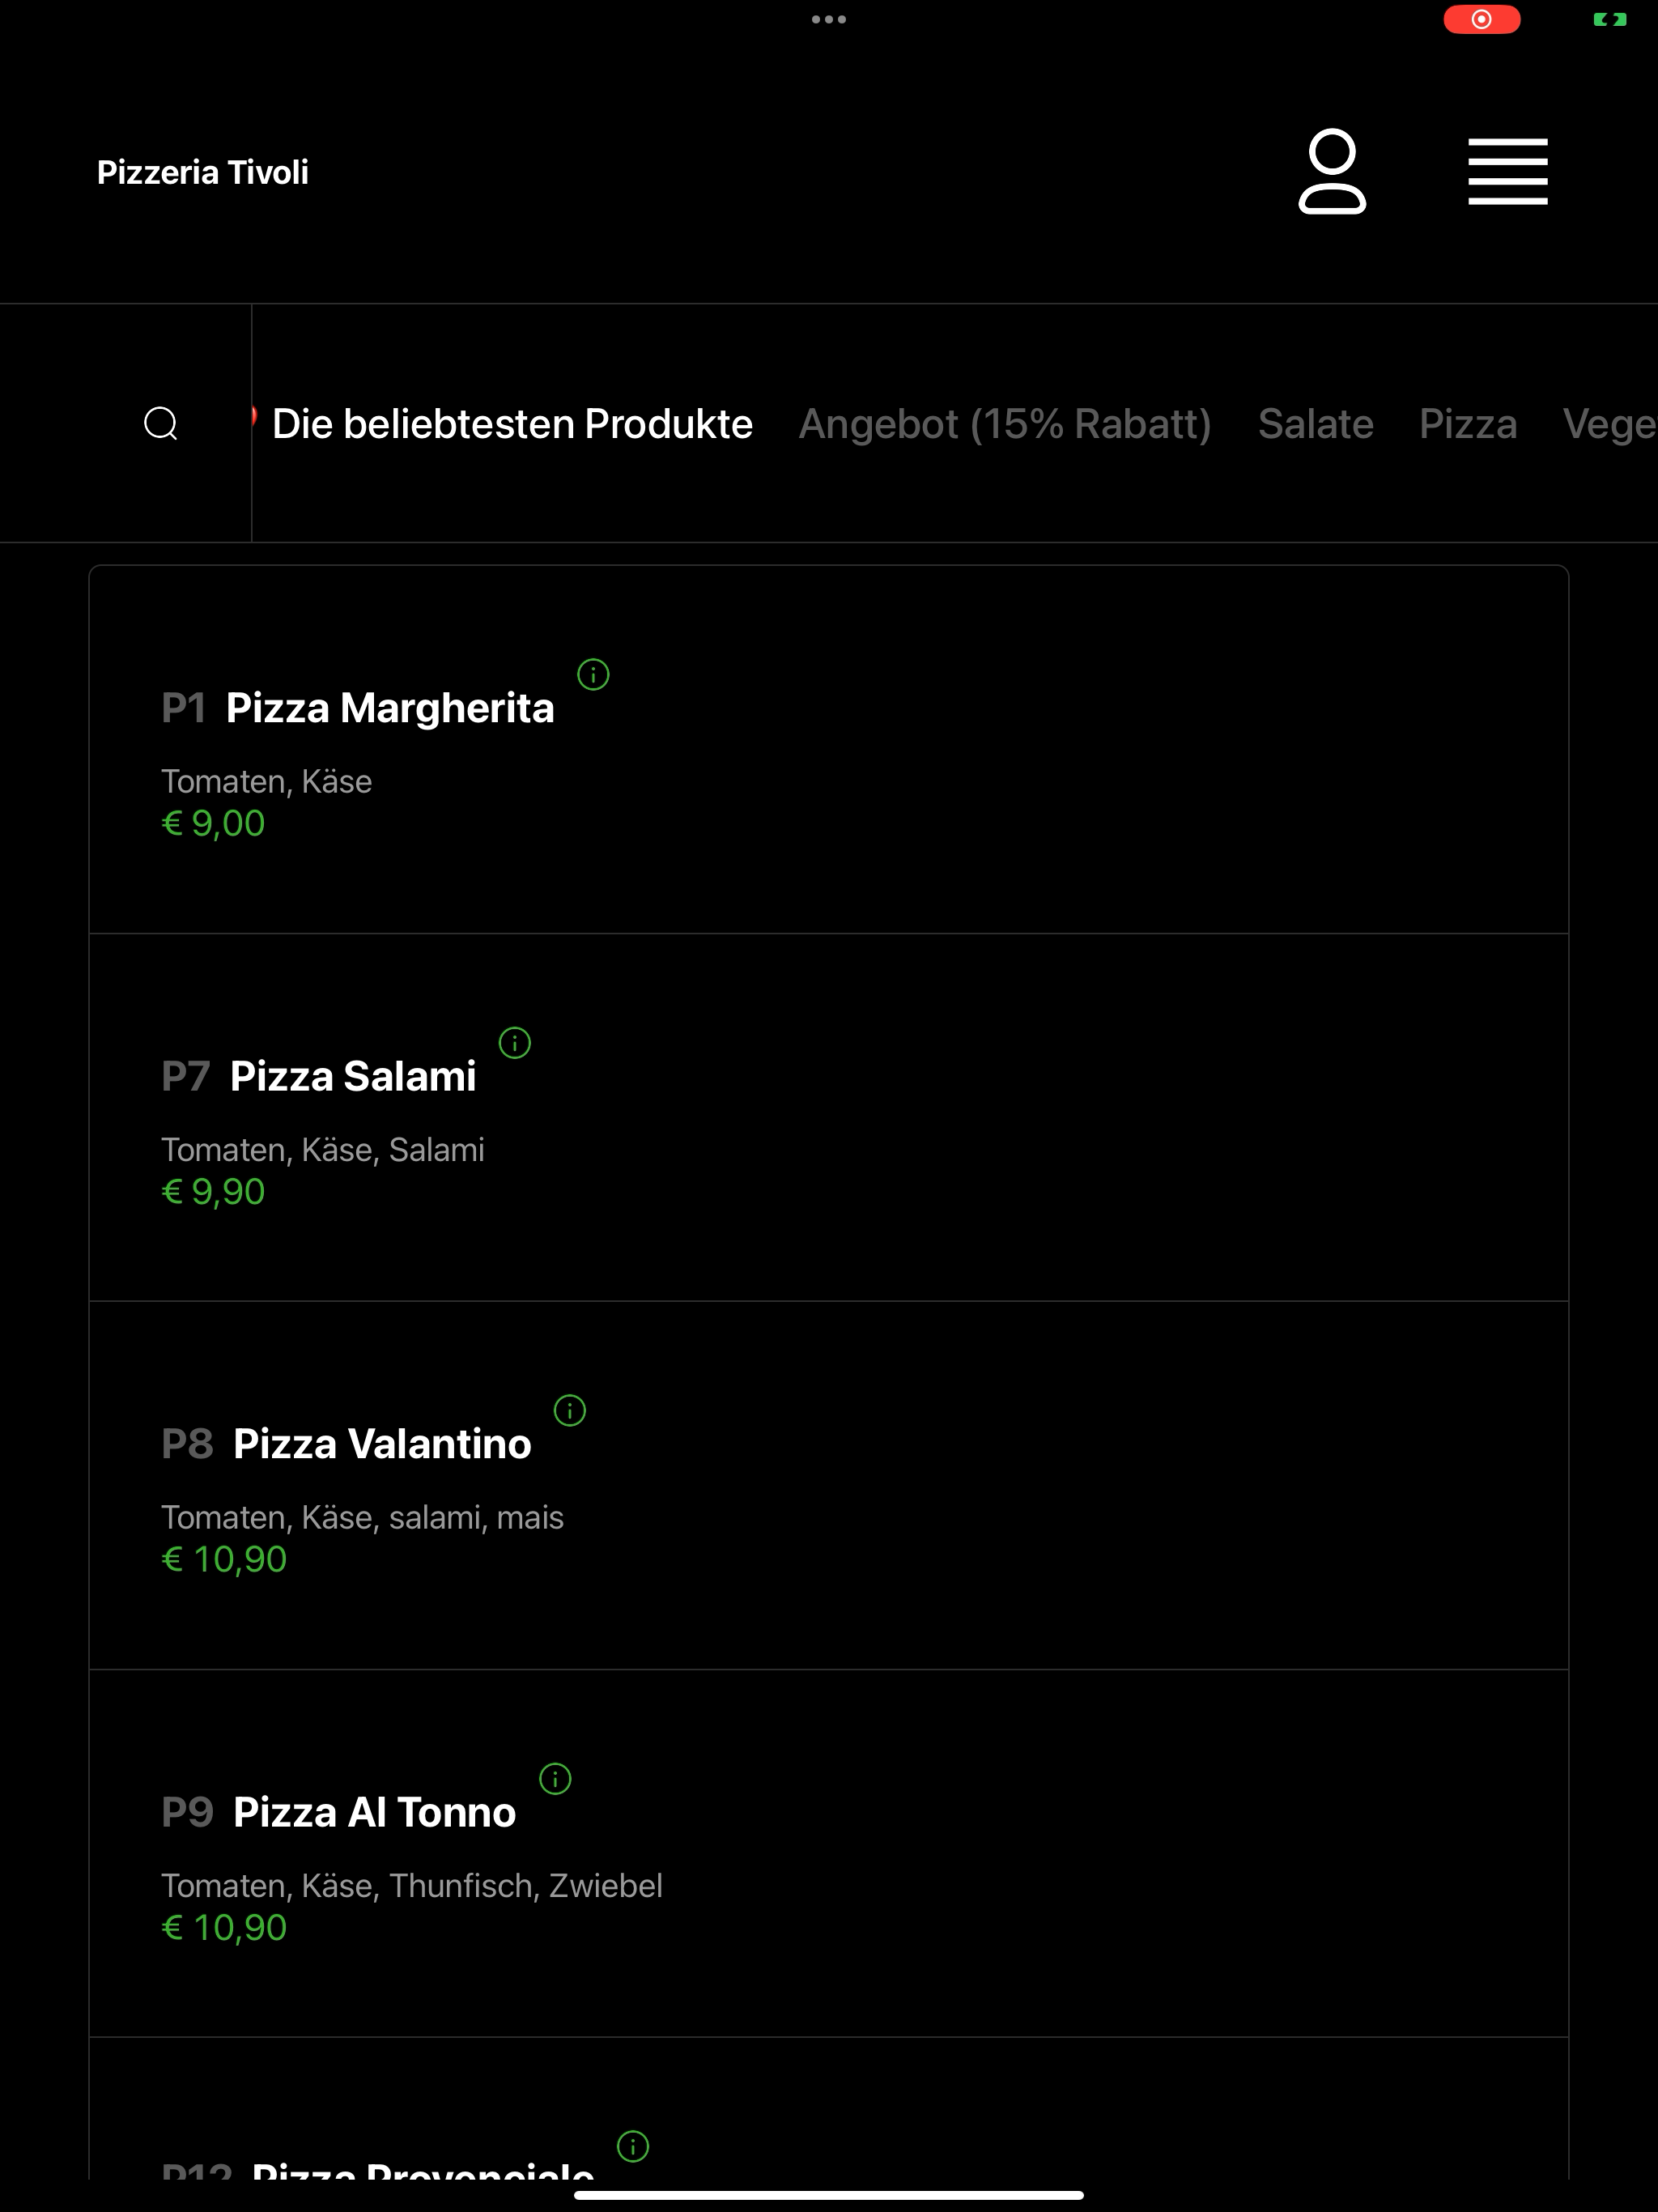Show info for Pizza Margherita
The image size is (1658, 2212).
(x=593, y=675)
